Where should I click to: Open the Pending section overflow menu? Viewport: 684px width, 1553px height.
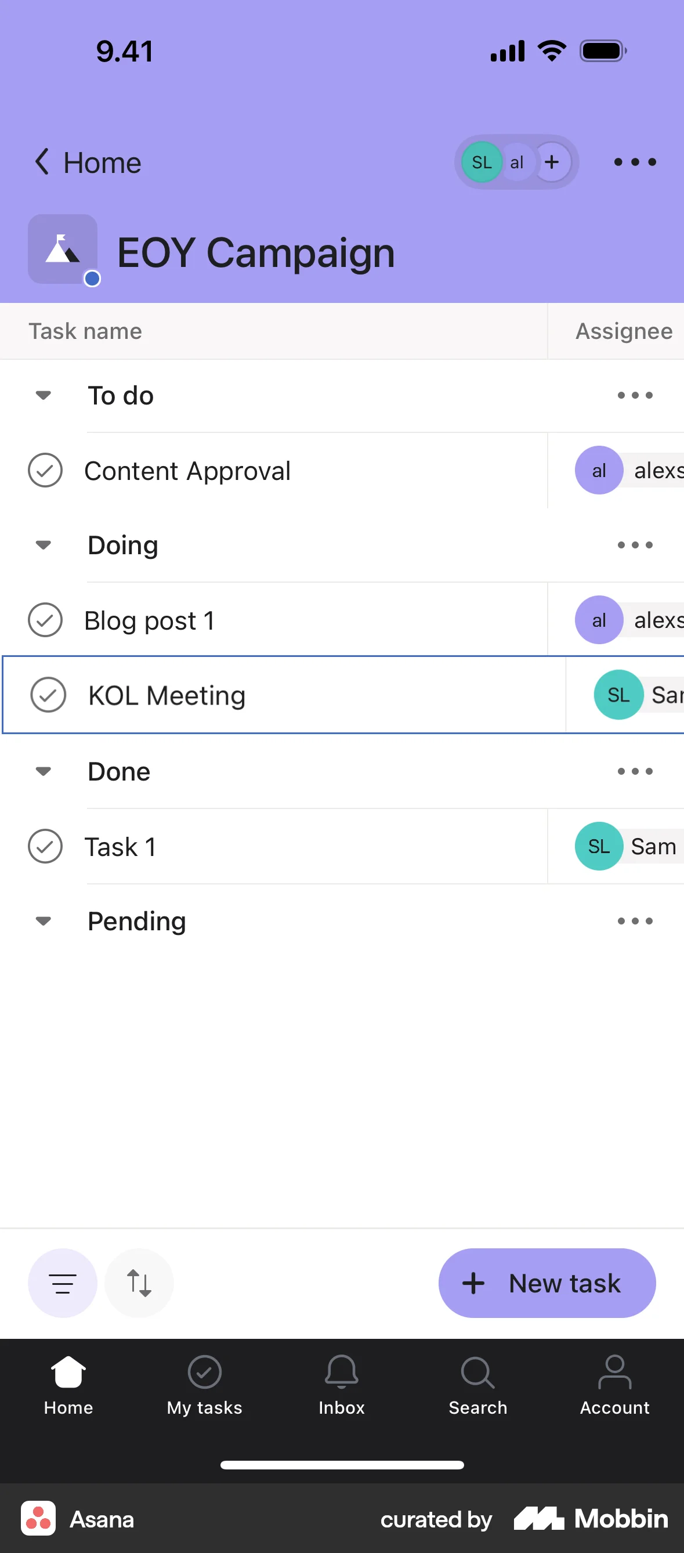[x=635, y=920]
